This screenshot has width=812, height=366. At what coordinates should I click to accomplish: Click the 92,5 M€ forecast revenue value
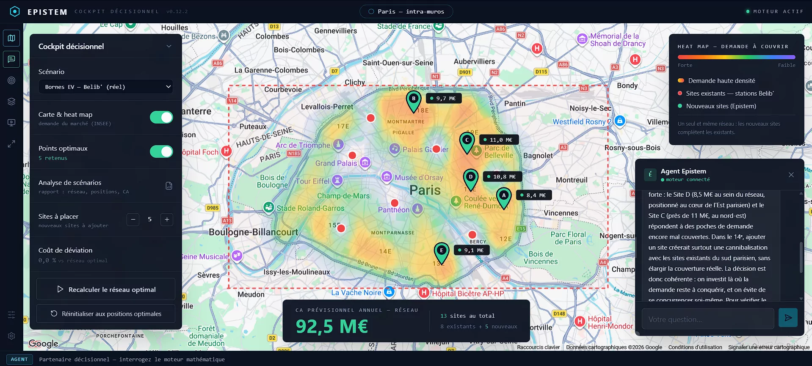(x=332, y=326)
